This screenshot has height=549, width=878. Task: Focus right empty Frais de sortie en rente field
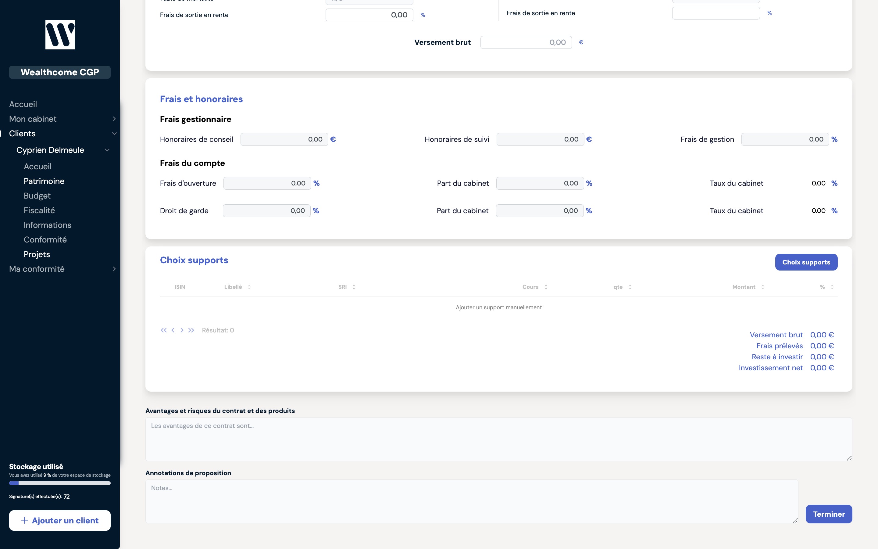716,13
